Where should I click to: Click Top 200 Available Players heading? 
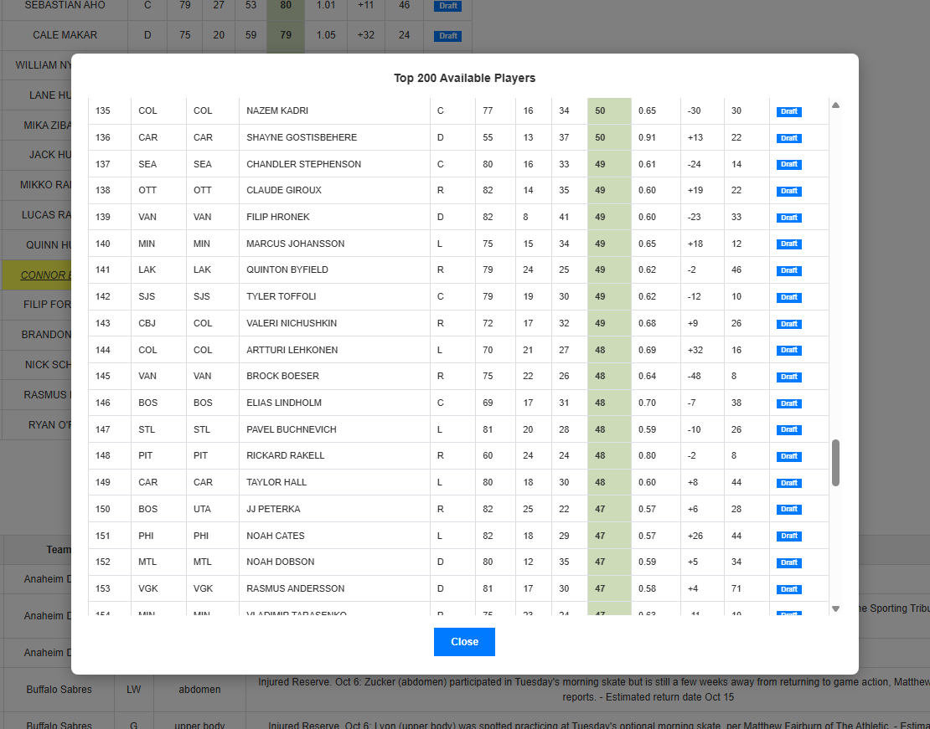click(x=464, y=78)
